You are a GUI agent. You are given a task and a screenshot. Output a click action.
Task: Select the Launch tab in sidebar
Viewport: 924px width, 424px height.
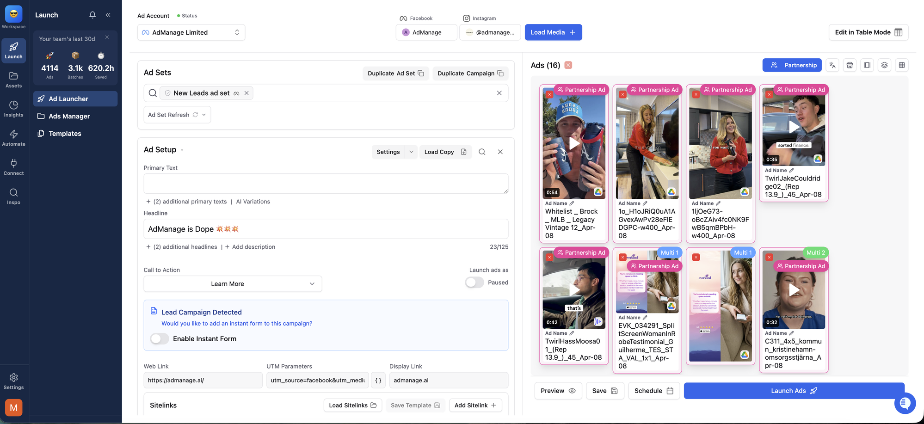pos(13,50)
